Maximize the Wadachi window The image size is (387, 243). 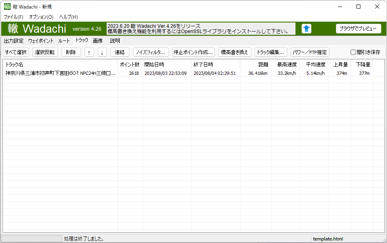click(x=358, y=7)
